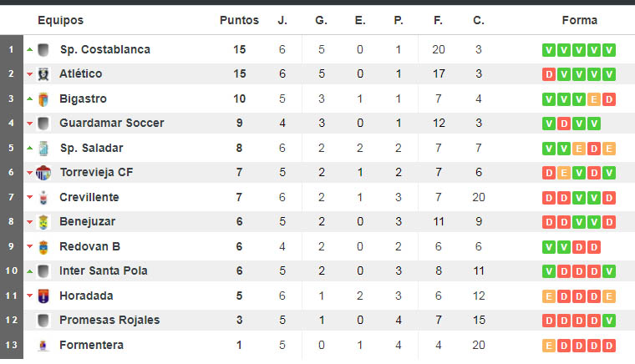Click Bigastro's orange E form badge
This screenshot has height=364, width=635.
594,99
